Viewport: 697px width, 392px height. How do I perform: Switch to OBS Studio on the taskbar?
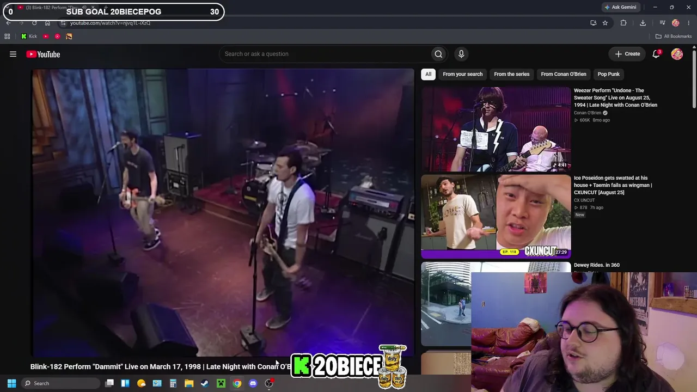click(269, 383)
